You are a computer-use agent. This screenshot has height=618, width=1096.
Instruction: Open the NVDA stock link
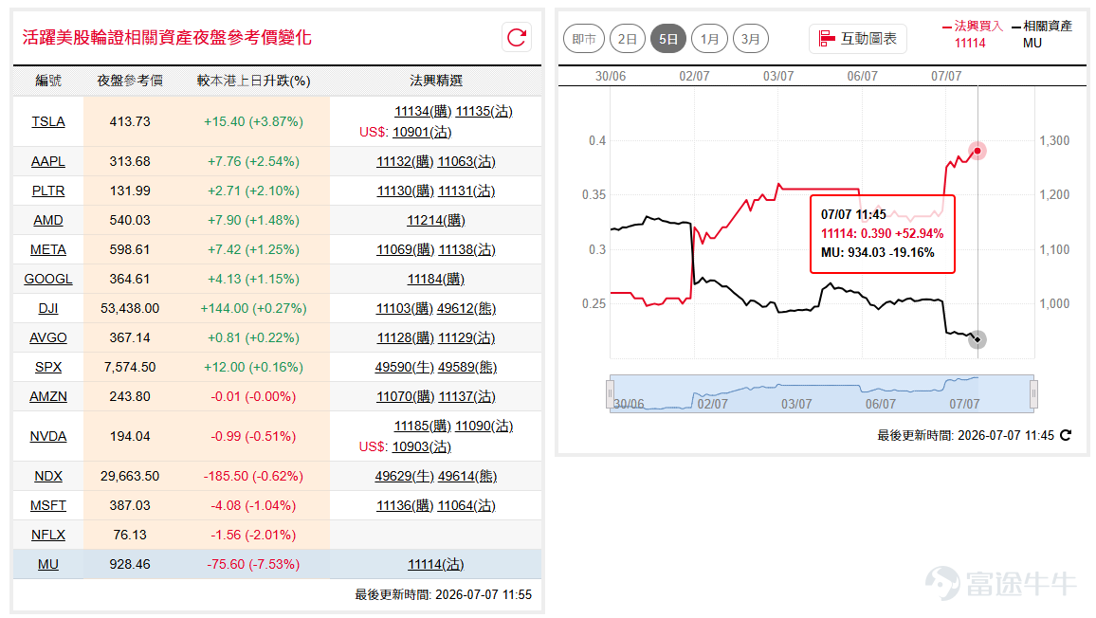point(48,436)
